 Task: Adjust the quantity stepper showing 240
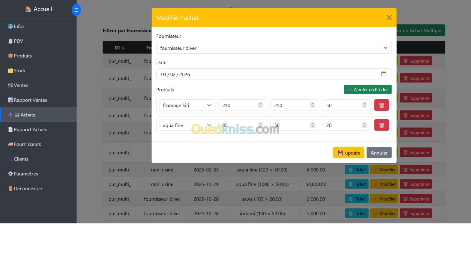click(x=260, y=105)
